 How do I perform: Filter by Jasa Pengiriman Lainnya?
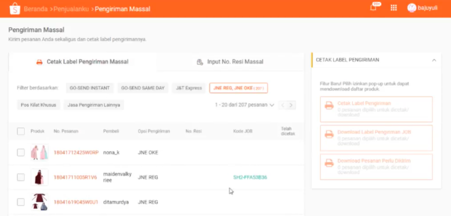(94, 105)
